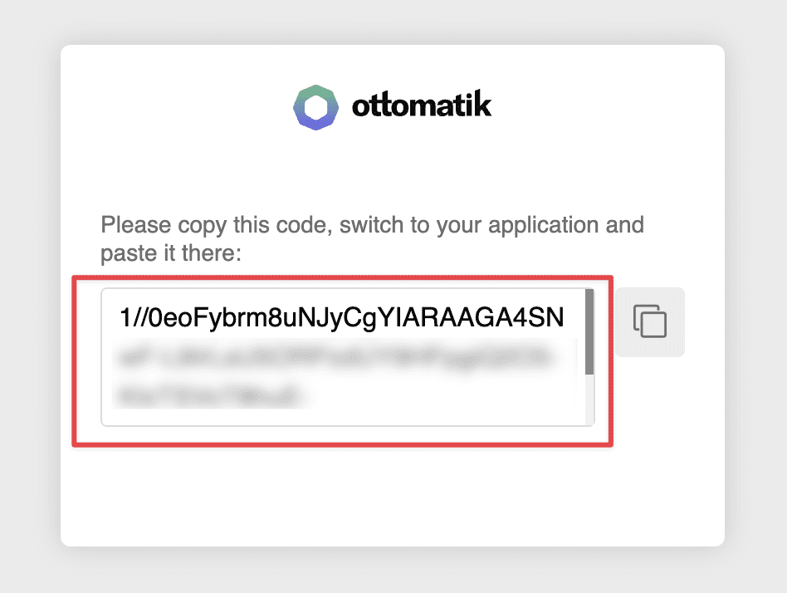Click the scrollbar thumb in code box
The image size is (787, 593).
[589, 331]
